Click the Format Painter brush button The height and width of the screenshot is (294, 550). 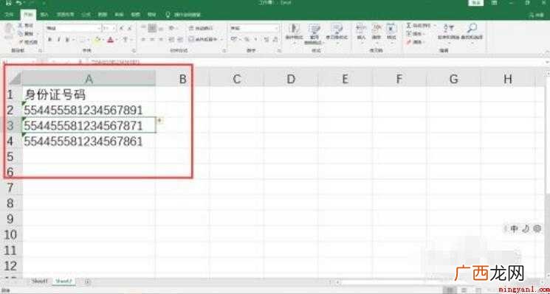coord(27,42)
